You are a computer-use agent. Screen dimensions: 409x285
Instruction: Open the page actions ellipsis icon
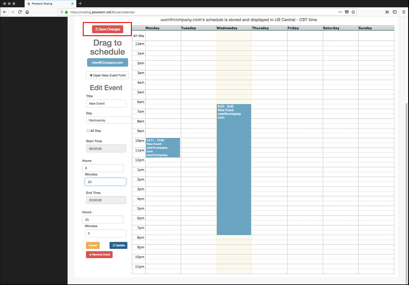340,12
